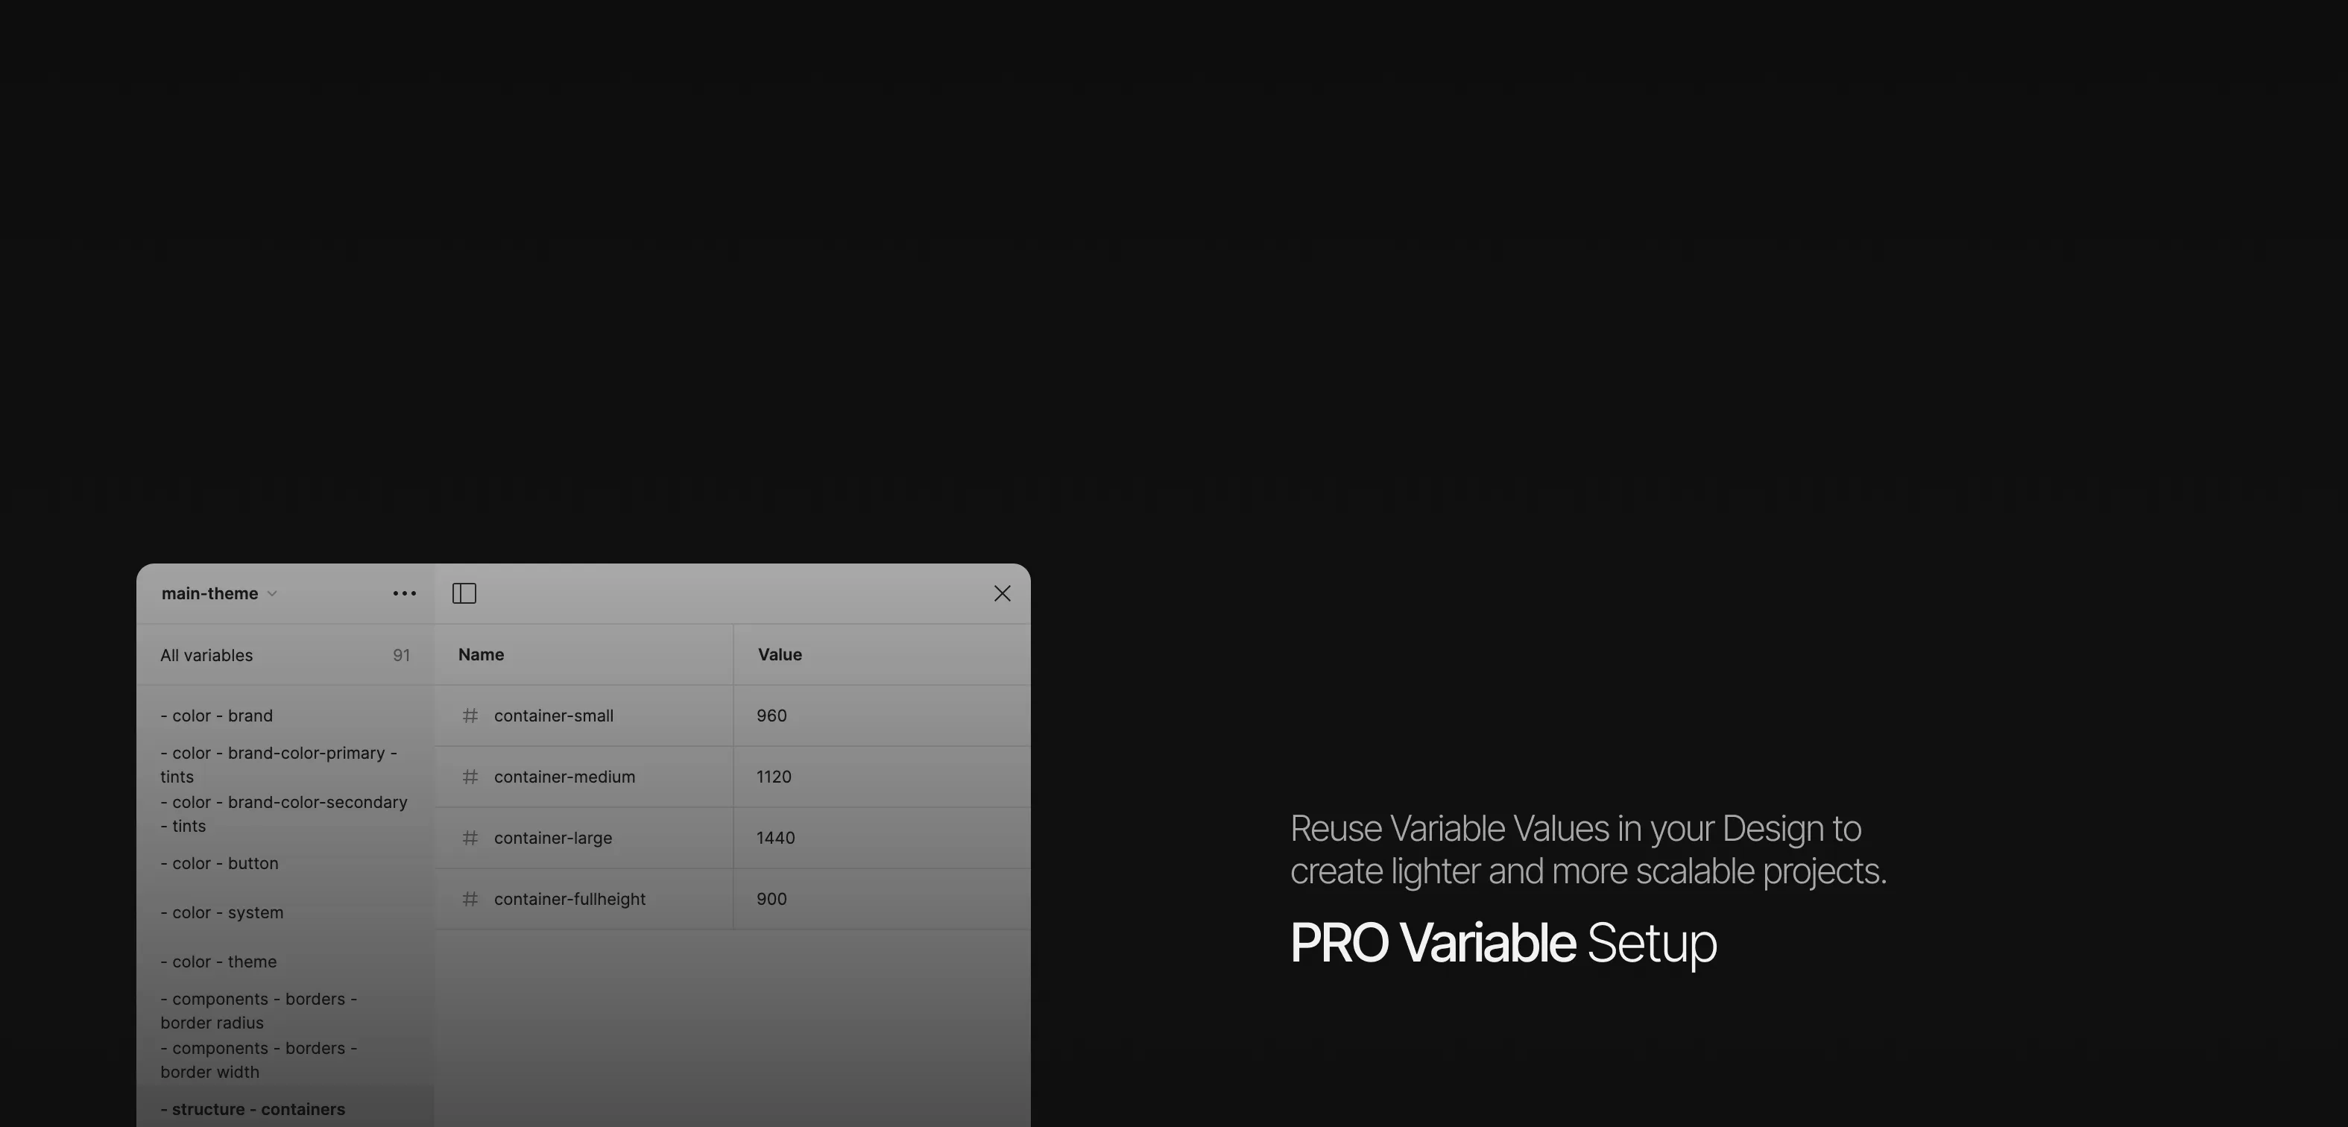This screenshot has height=1127, width=2348.
Task: Toggle the sidebar panel icon
Action: coord(464,593)
